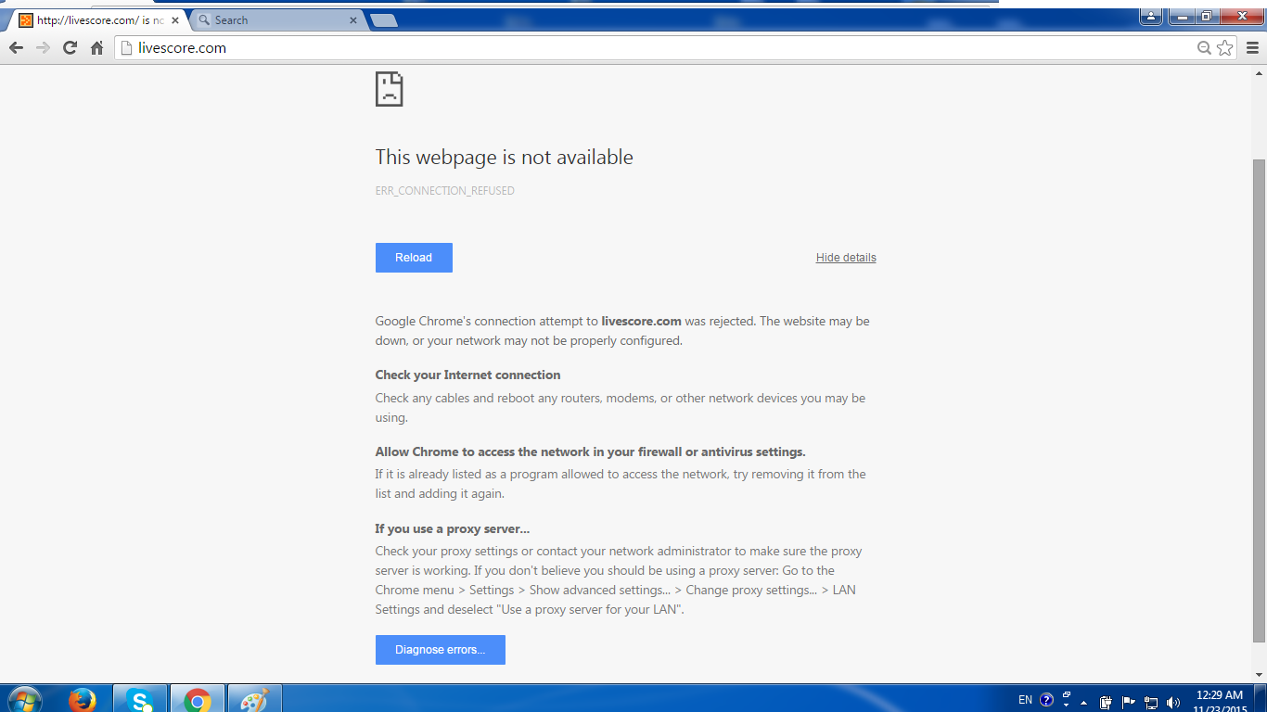
Task: Open the Action Center flag icon
Action: pos(1129,702)
